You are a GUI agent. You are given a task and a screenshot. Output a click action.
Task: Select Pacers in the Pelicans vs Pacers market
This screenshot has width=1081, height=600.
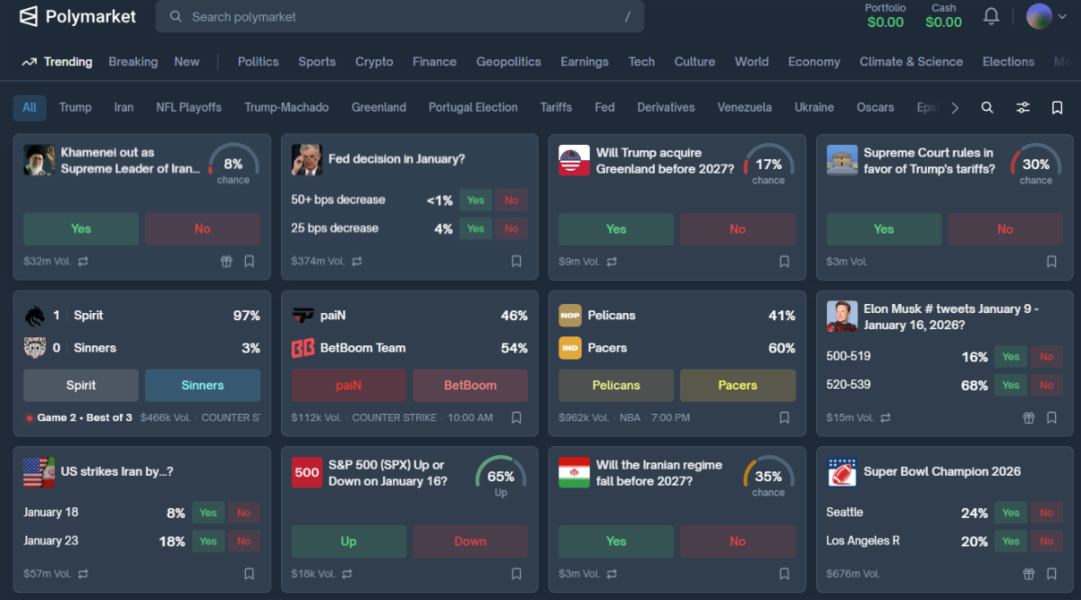pos(737,385)
